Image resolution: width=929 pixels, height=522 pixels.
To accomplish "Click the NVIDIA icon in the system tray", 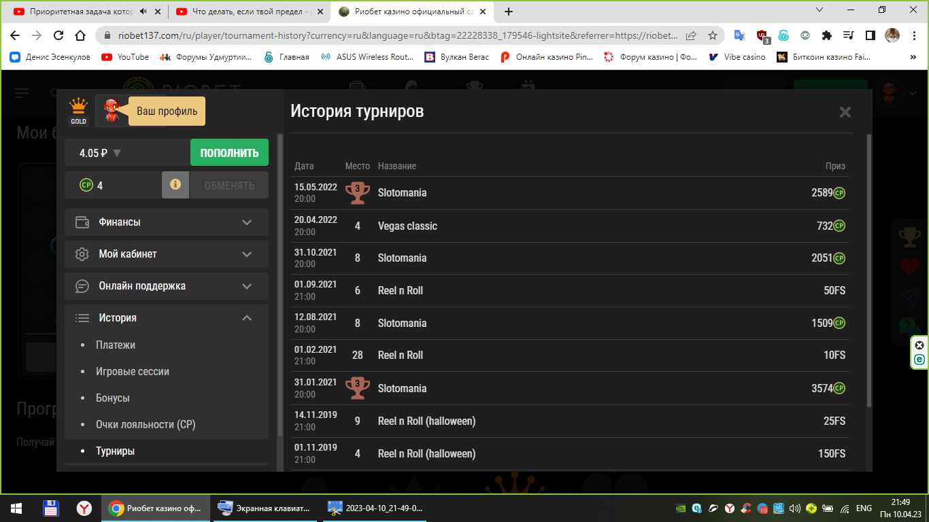I will coord(680,508).
